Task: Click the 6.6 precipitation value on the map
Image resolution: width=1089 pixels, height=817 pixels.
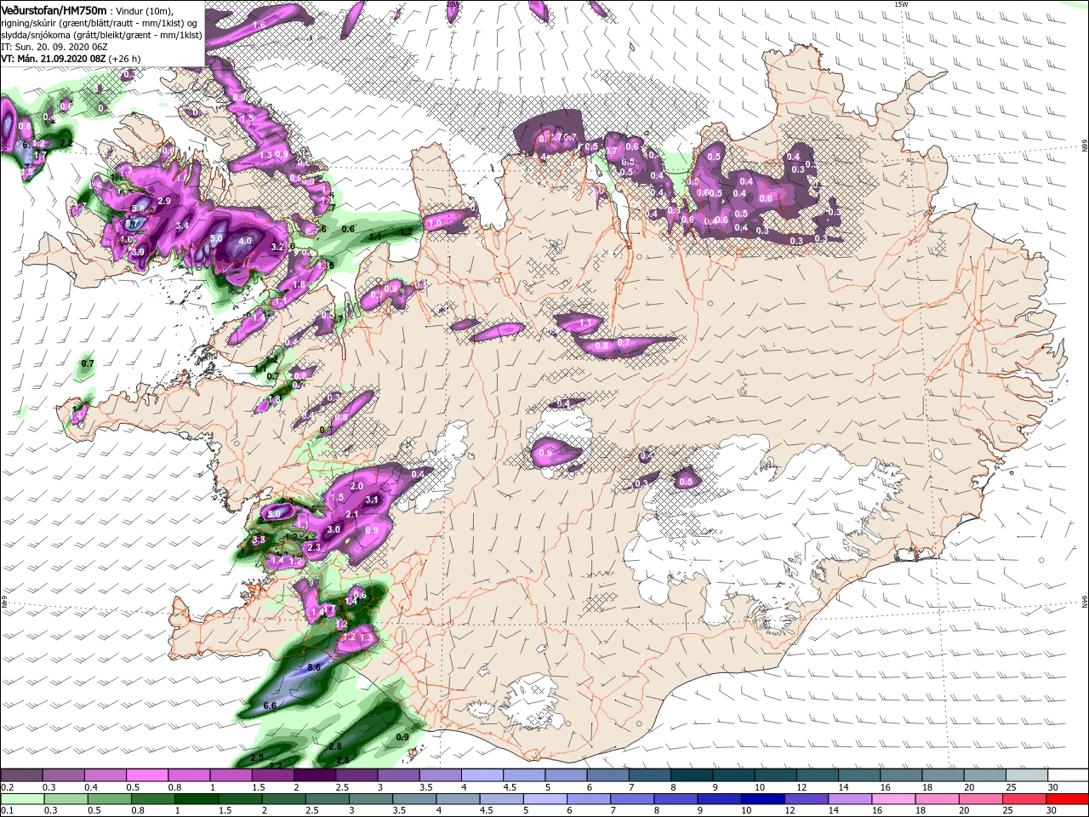Action: (271, 706)
